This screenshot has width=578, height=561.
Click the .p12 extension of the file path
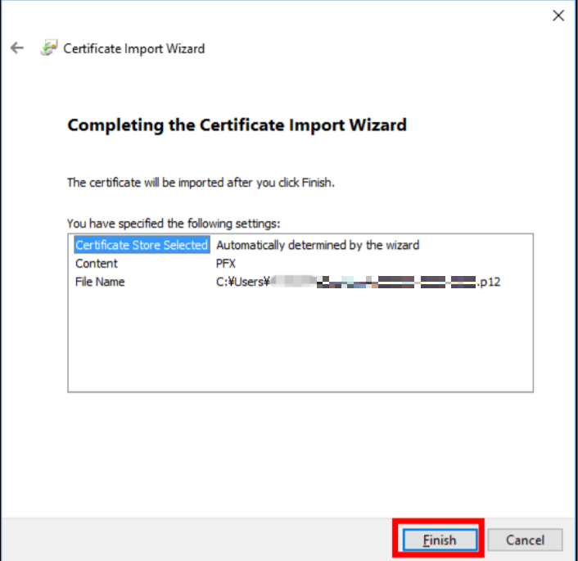[x=490, y=282]
